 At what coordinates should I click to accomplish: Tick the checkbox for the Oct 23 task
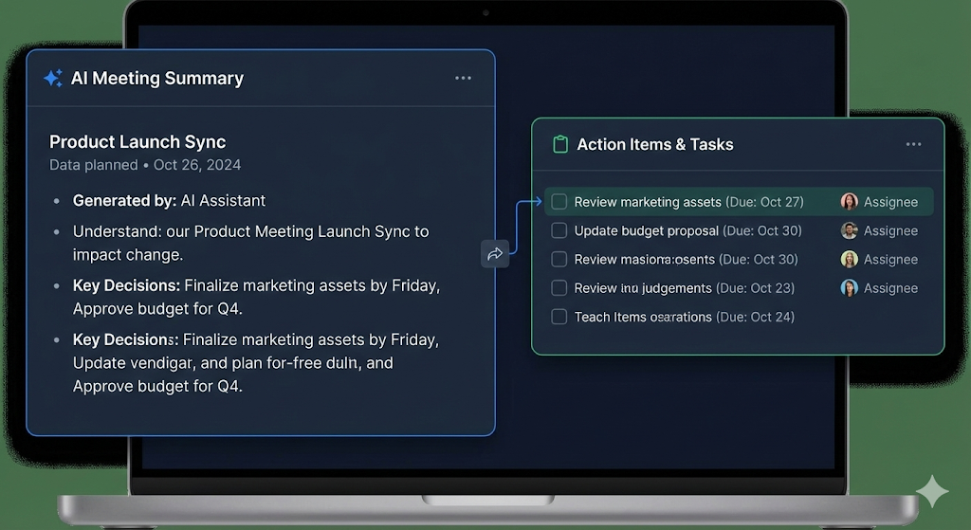click(559, 288)
